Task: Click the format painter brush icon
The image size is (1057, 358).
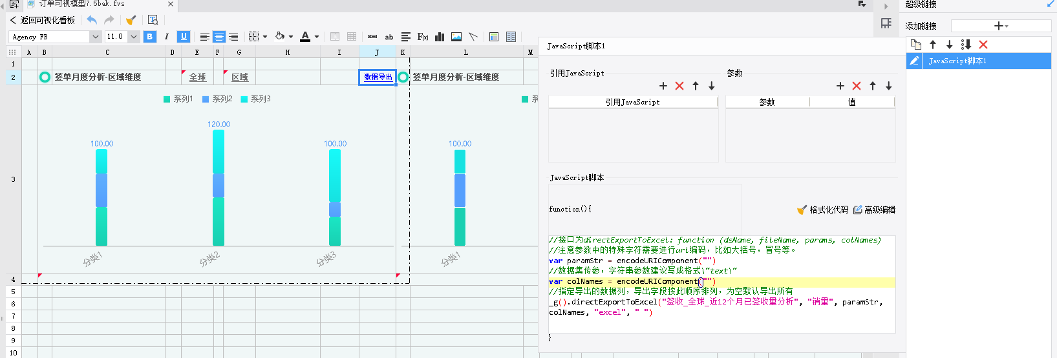Action: pos(131,20)
